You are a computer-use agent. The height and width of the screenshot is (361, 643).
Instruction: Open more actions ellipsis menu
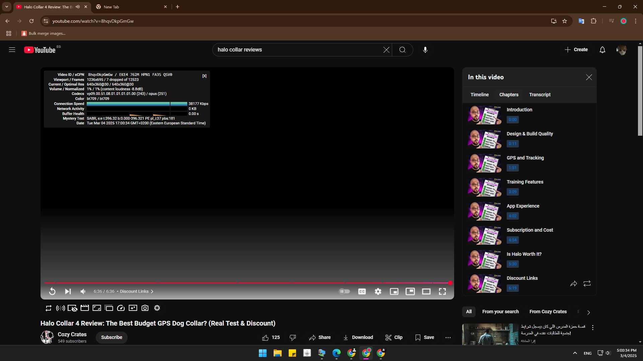tap(448, 338)
